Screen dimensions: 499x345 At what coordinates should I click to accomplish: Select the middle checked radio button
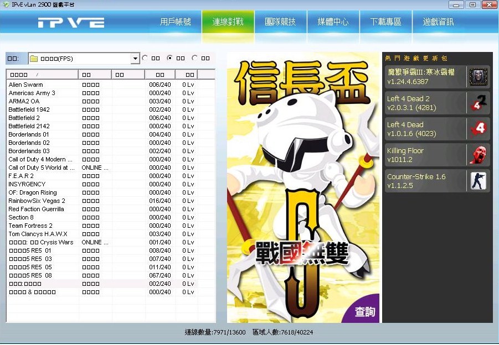[x=170, y=58]
